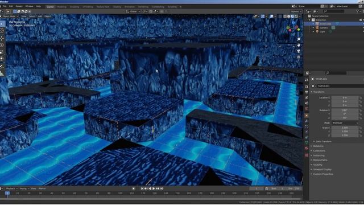Select the Annotate tool in the left toolbar
The image size is (364, 205).
coord(2,66)
